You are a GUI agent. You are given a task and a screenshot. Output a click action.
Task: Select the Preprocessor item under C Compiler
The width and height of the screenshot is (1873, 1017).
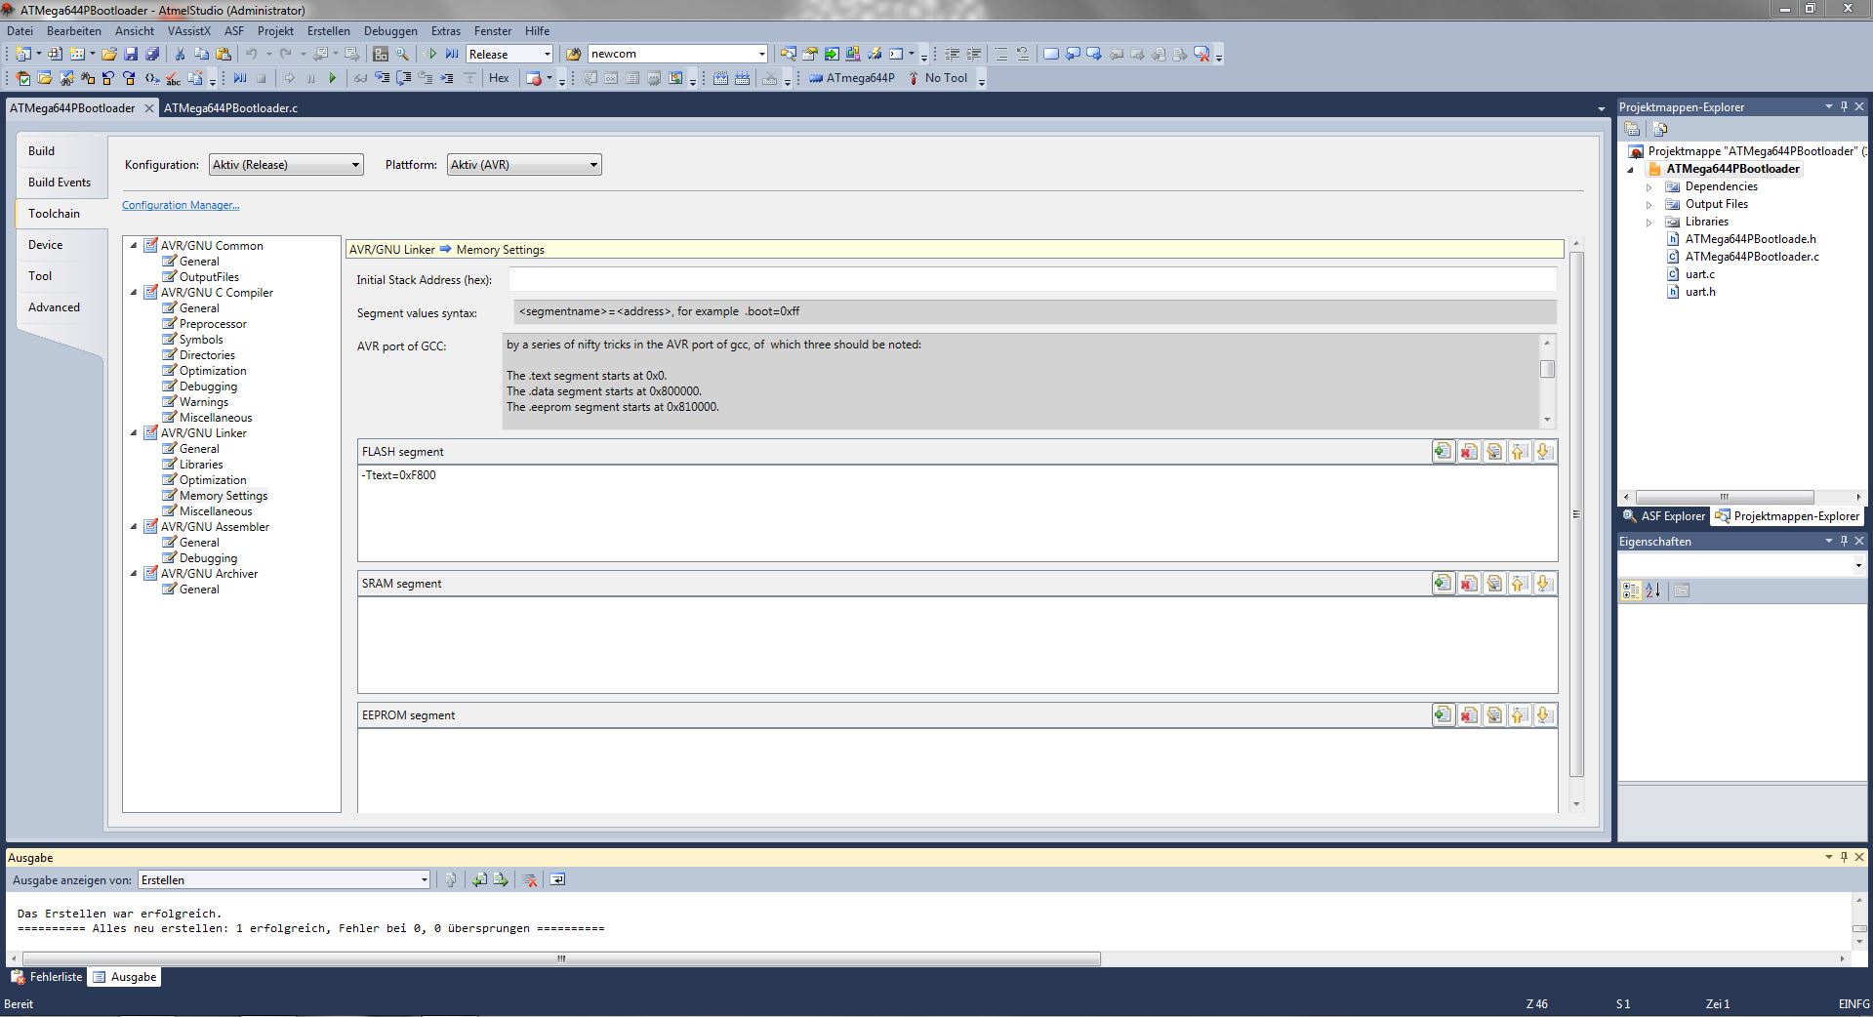(213, 324)
